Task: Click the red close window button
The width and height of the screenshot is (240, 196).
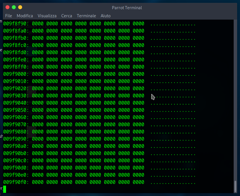Action: [7, 7]
